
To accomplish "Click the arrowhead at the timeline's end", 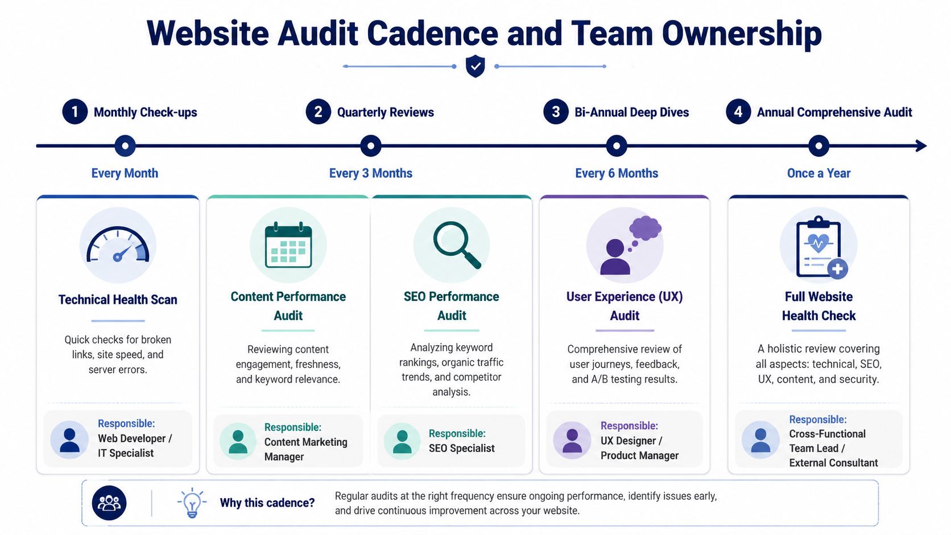I will [x=921, y=146].
